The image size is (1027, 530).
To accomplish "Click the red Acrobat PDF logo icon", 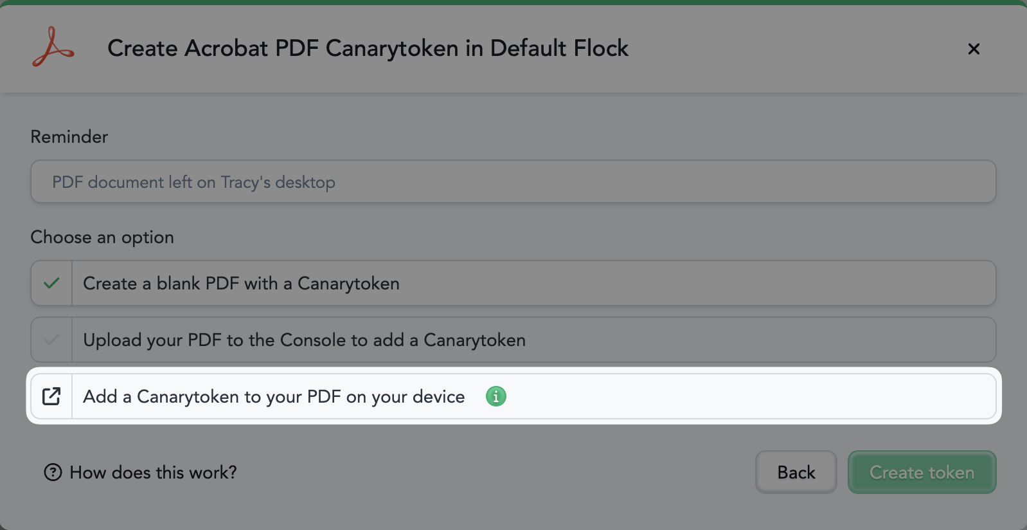I will point(53,47).
